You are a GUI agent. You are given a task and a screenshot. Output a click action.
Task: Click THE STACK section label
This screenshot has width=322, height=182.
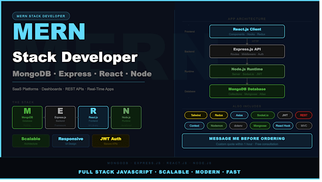pyautogui.click(x=23, y=102)
